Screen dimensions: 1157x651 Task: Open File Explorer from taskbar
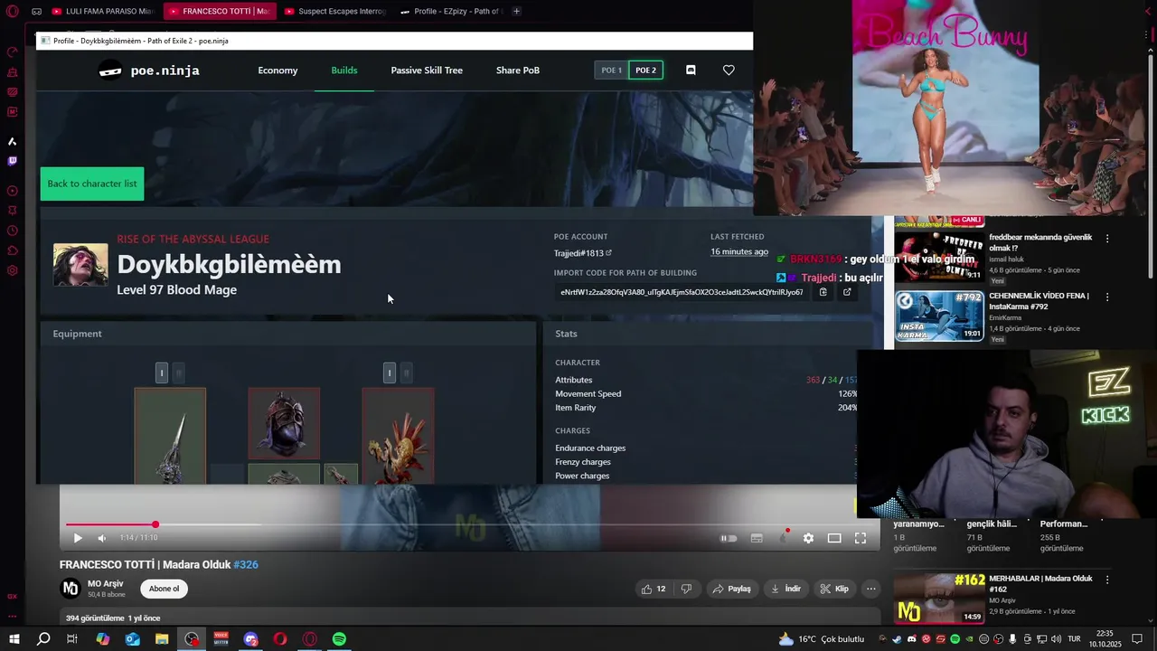(162, 639)
